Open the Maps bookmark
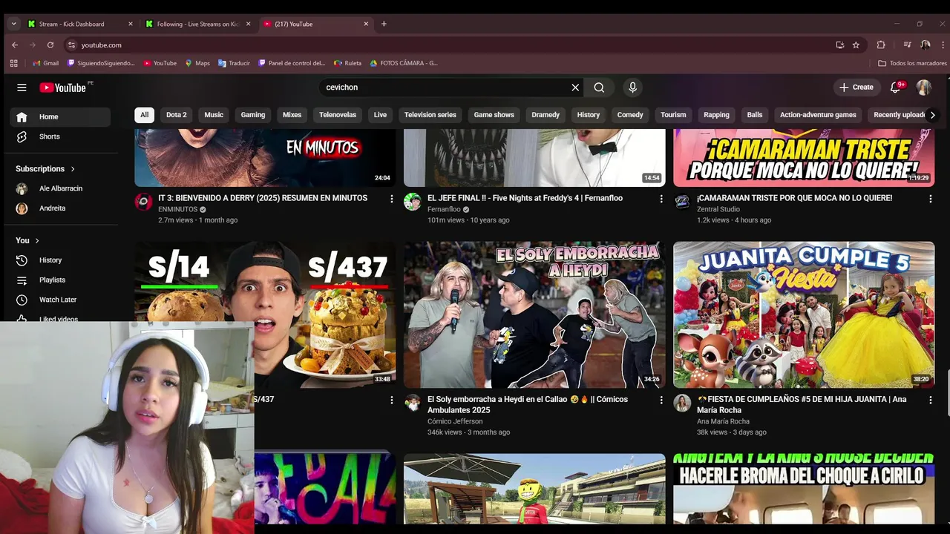 pos(197,63)
